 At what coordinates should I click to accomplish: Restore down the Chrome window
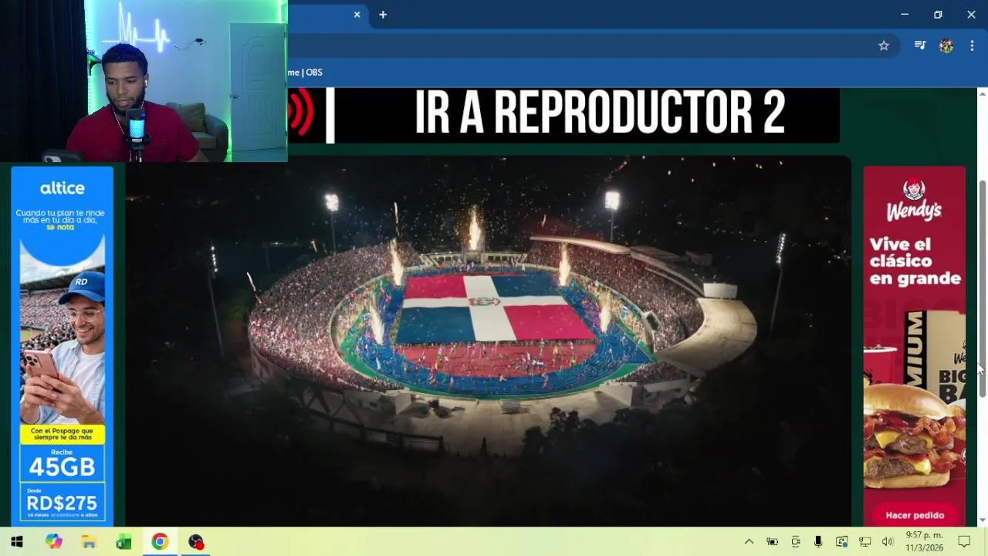pyautogui.click(x=938, y=15)
